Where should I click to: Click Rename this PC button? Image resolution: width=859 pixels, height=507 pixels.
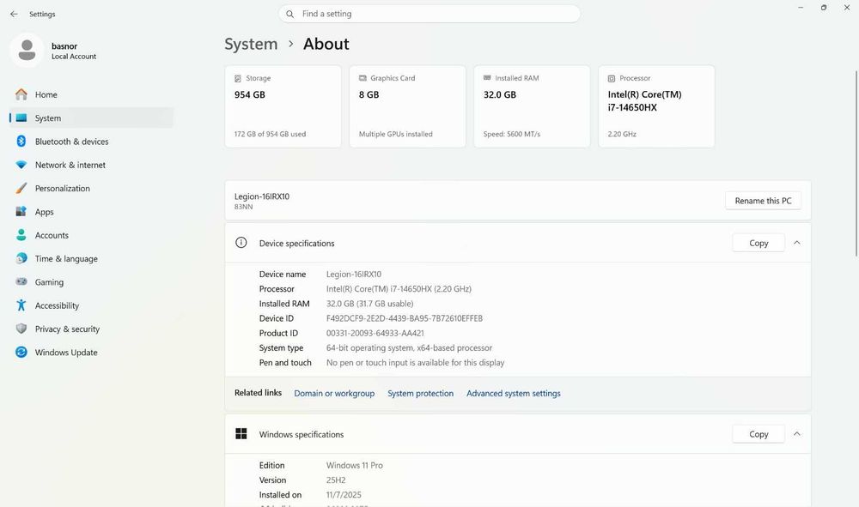point(763,201)
